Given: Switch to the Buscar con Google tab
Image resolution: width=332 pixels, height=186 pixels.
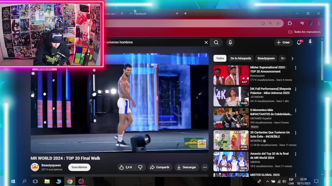Looking at the screenshot, I should pos(112,13).
